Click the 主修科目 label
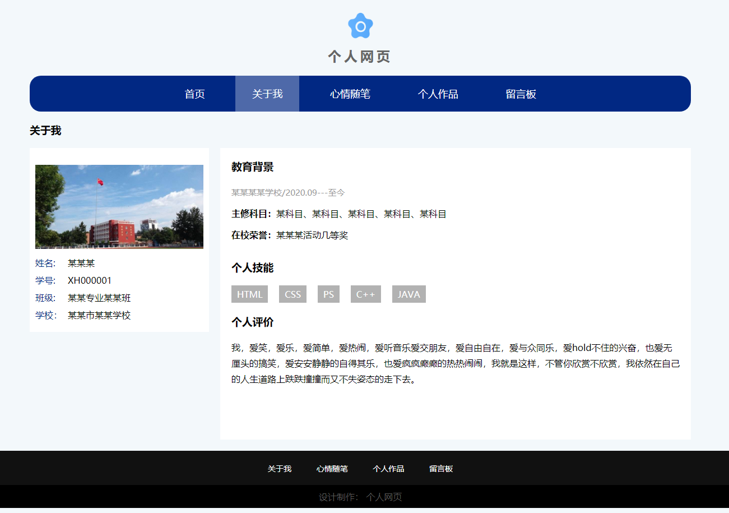This screenshot has width=729, height=513. tap(252, 214)
